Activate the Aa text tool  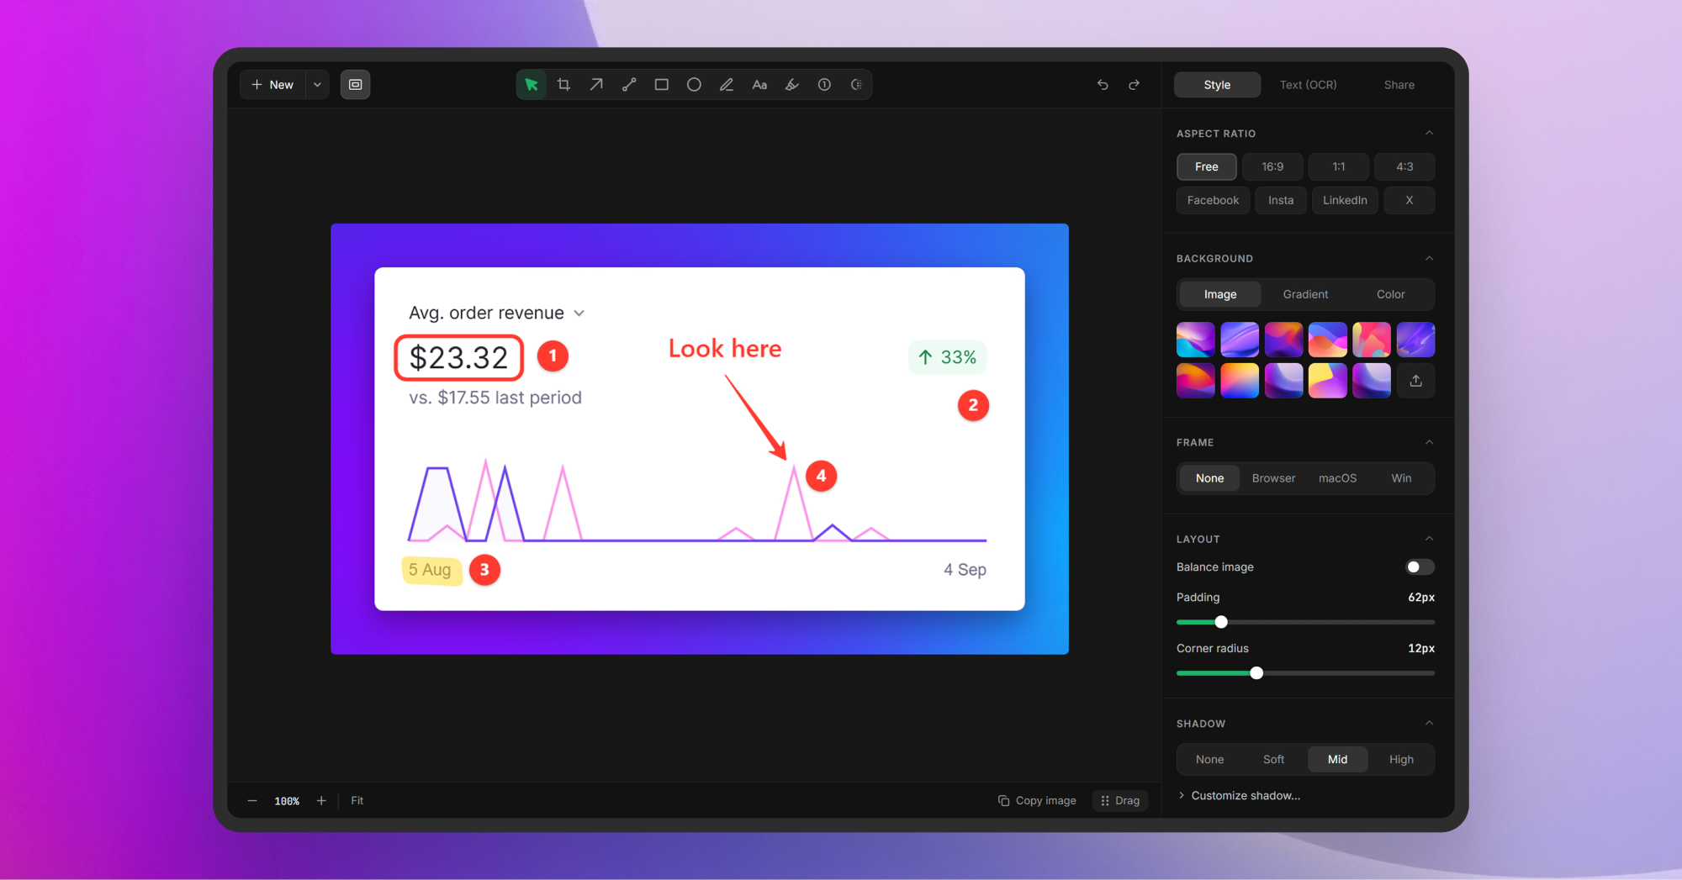[759, 85]
